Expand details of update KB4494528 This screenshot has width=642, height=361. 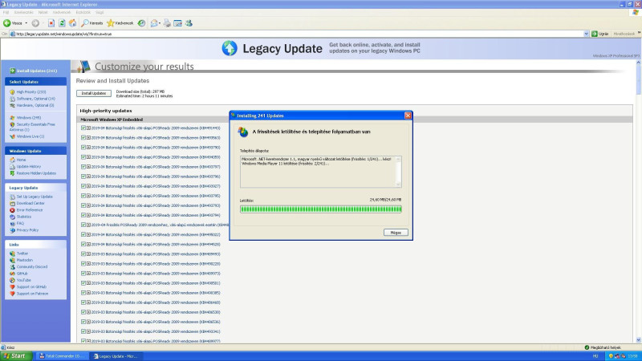88,244
